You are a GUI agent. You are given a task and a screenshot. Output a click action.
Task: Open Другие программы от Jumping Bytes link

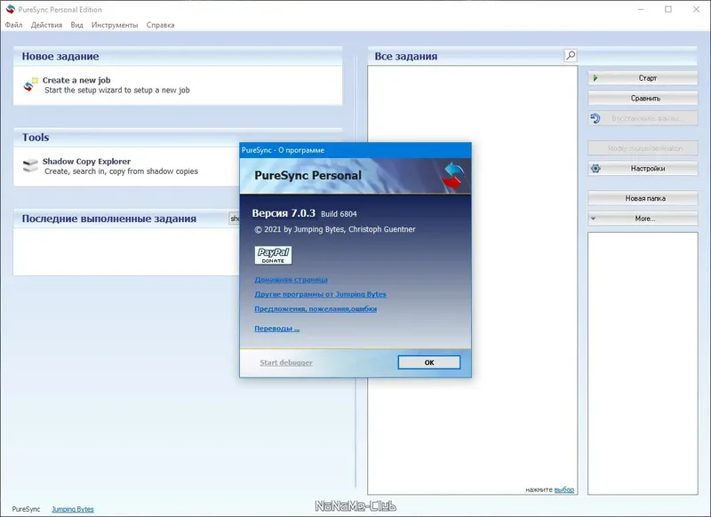click(x=320, y=294)
